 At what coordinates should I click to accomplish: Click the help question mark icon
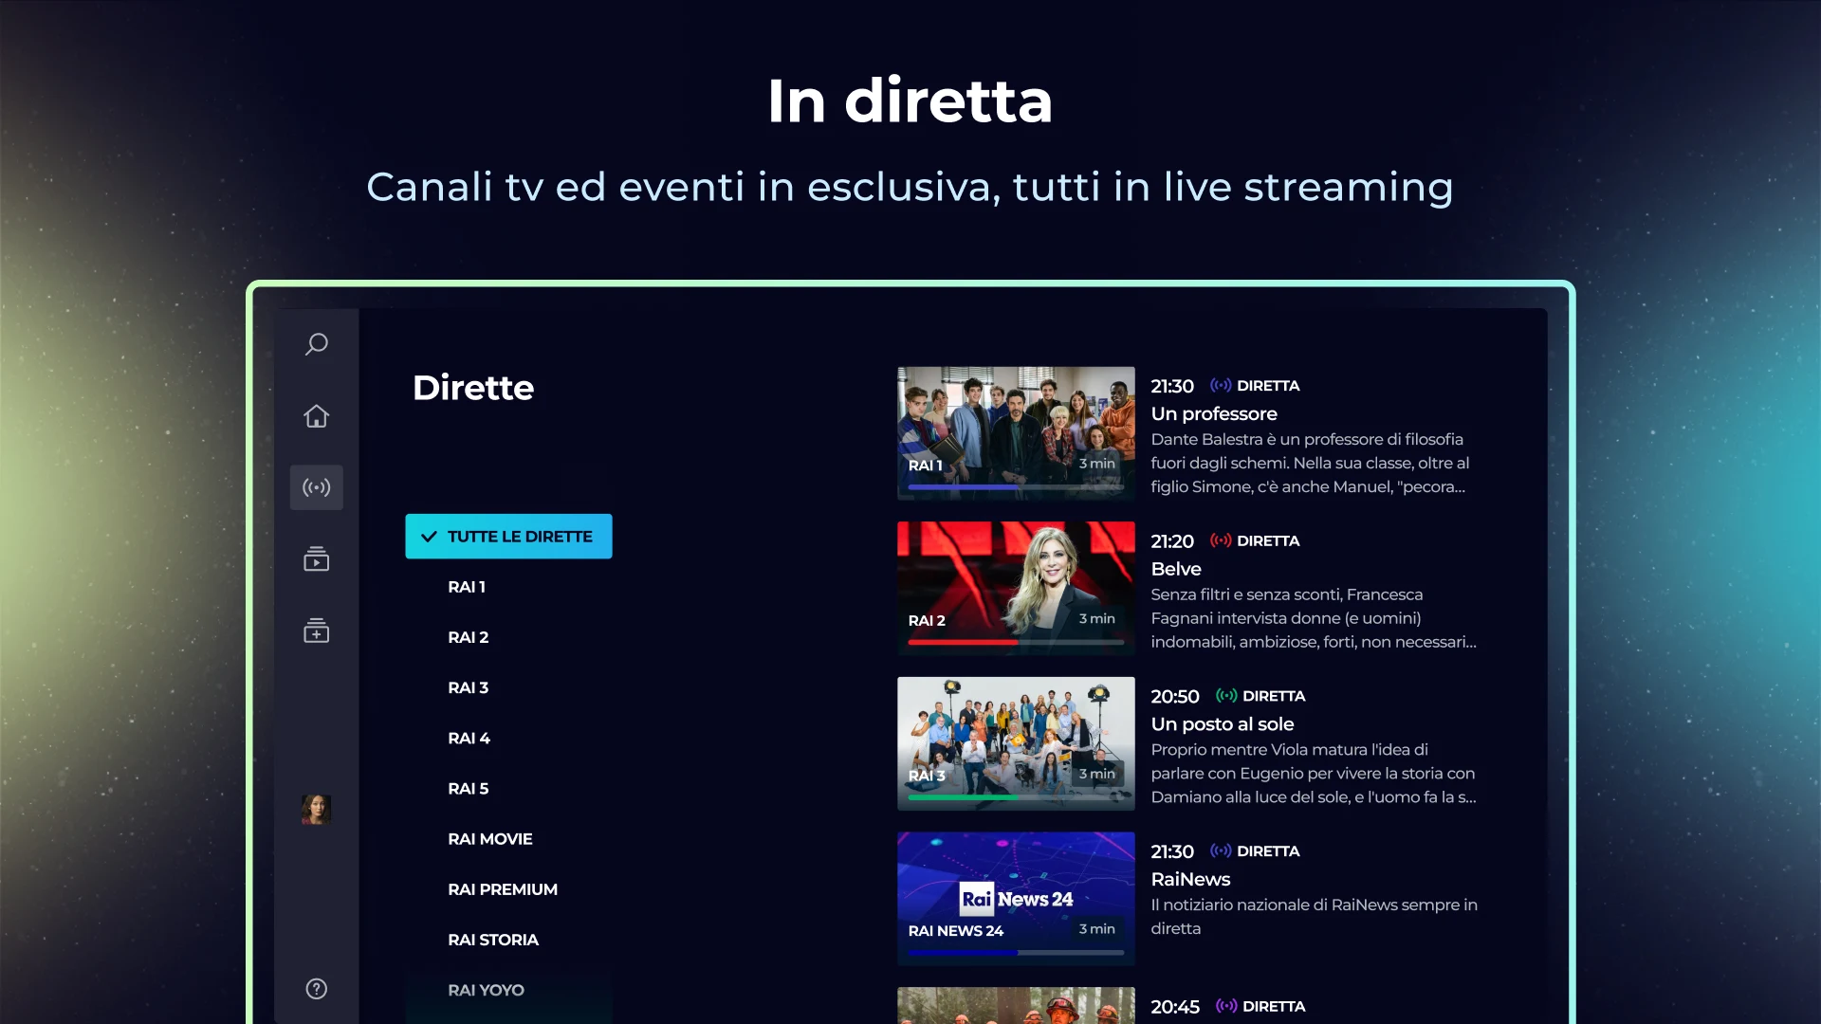(x=316, y=989)
